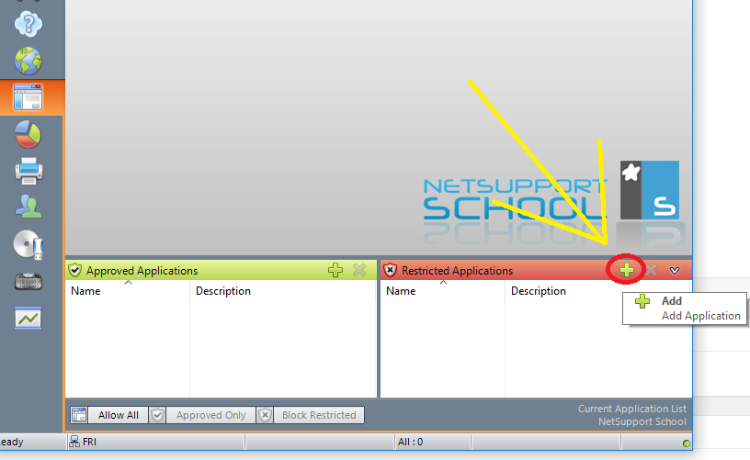Choose Add Application from the popup menu
The height and width of the screenshot is (460, 750).
coord(685,309)
